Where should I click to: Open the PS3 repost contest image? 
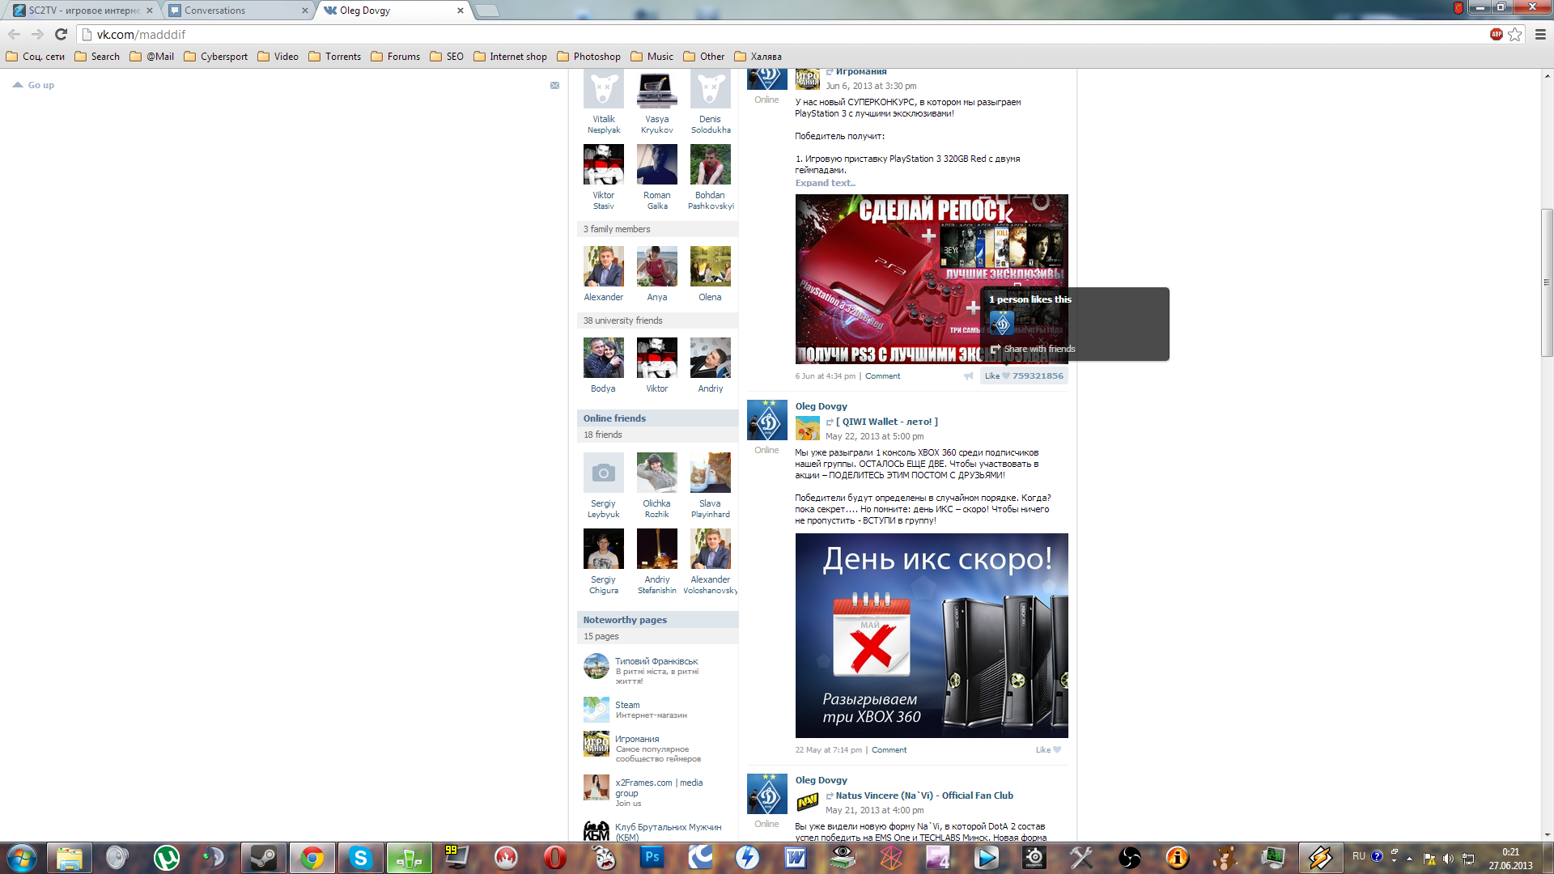click(x=932, y=279)
